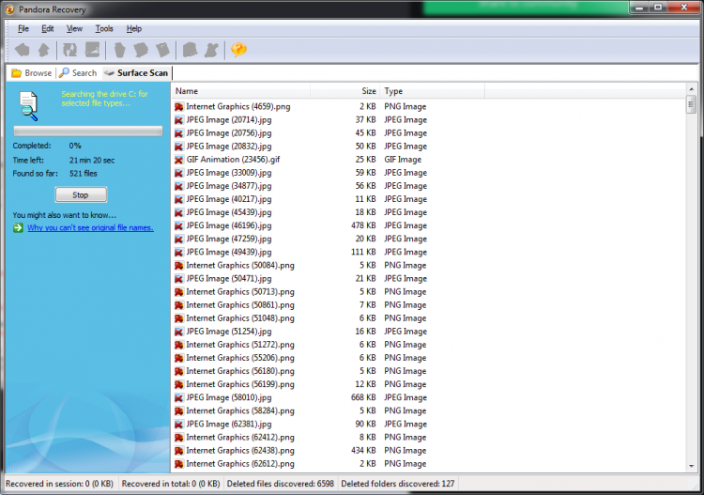This screenshot has width=704, height=495.
Task: Open the Tools menu
Action: click(104, 29)
